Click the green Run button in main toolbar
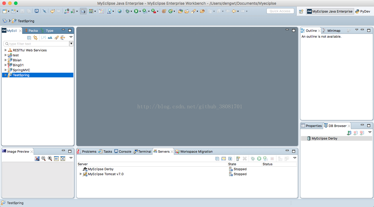Screen dimensions: 374x207 [136, 11]
